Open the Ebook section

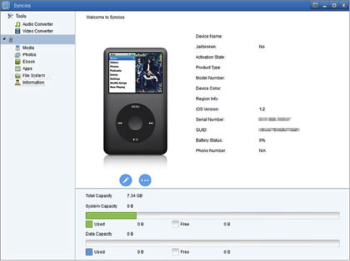tap(25, 62)
